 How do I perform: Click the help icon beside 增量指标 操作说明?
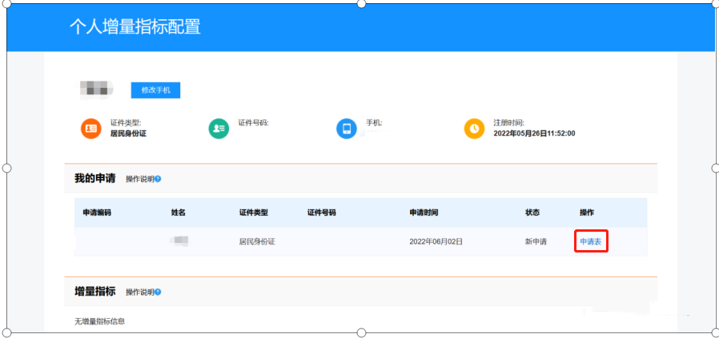[158, 292]
